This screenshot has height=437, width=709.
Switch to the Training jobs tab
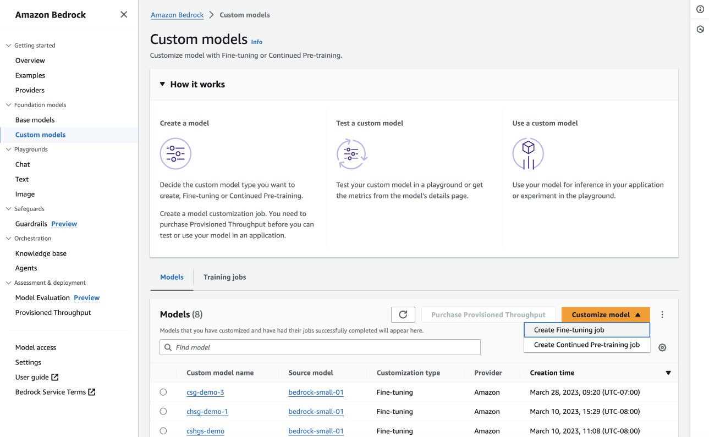pyautogui.click(x=224, y=277)
